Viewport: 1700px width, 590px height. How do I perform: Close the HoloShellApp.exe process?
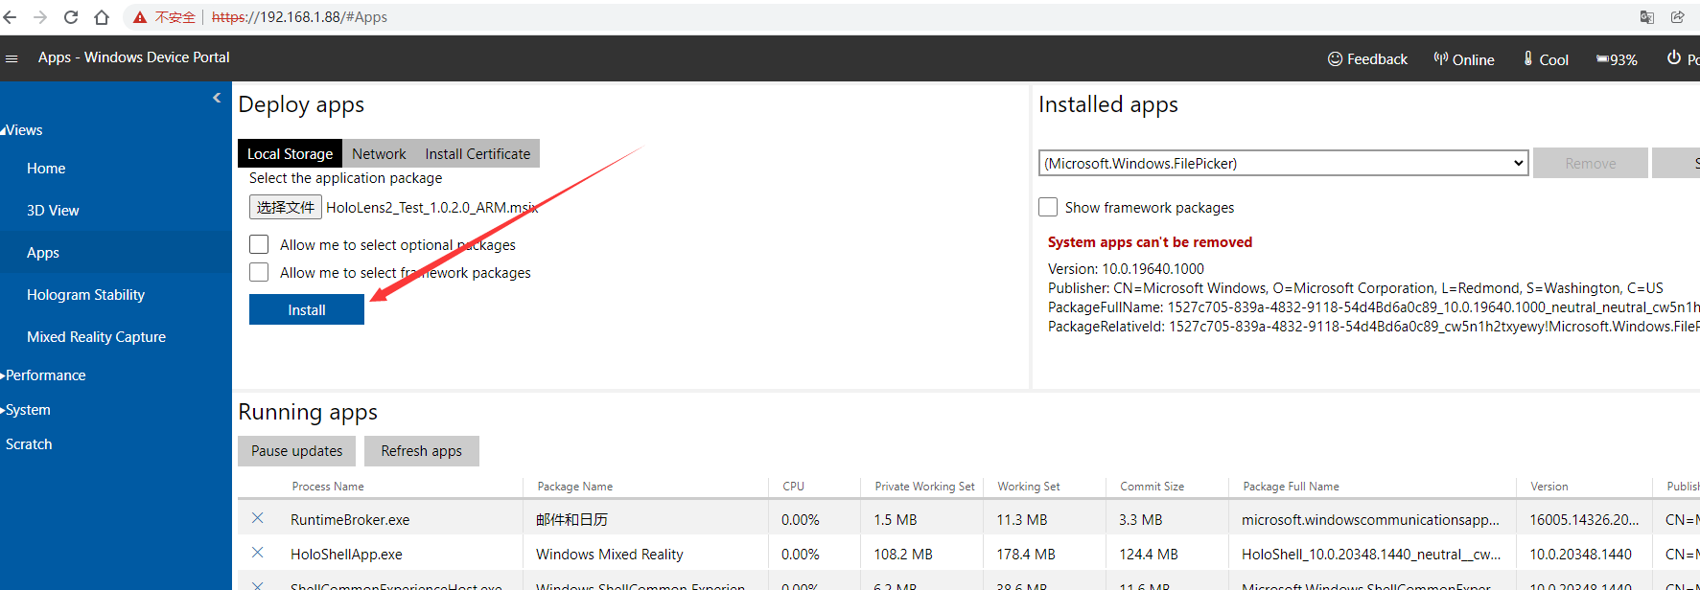pyautogui.click(x=257, y=553)
